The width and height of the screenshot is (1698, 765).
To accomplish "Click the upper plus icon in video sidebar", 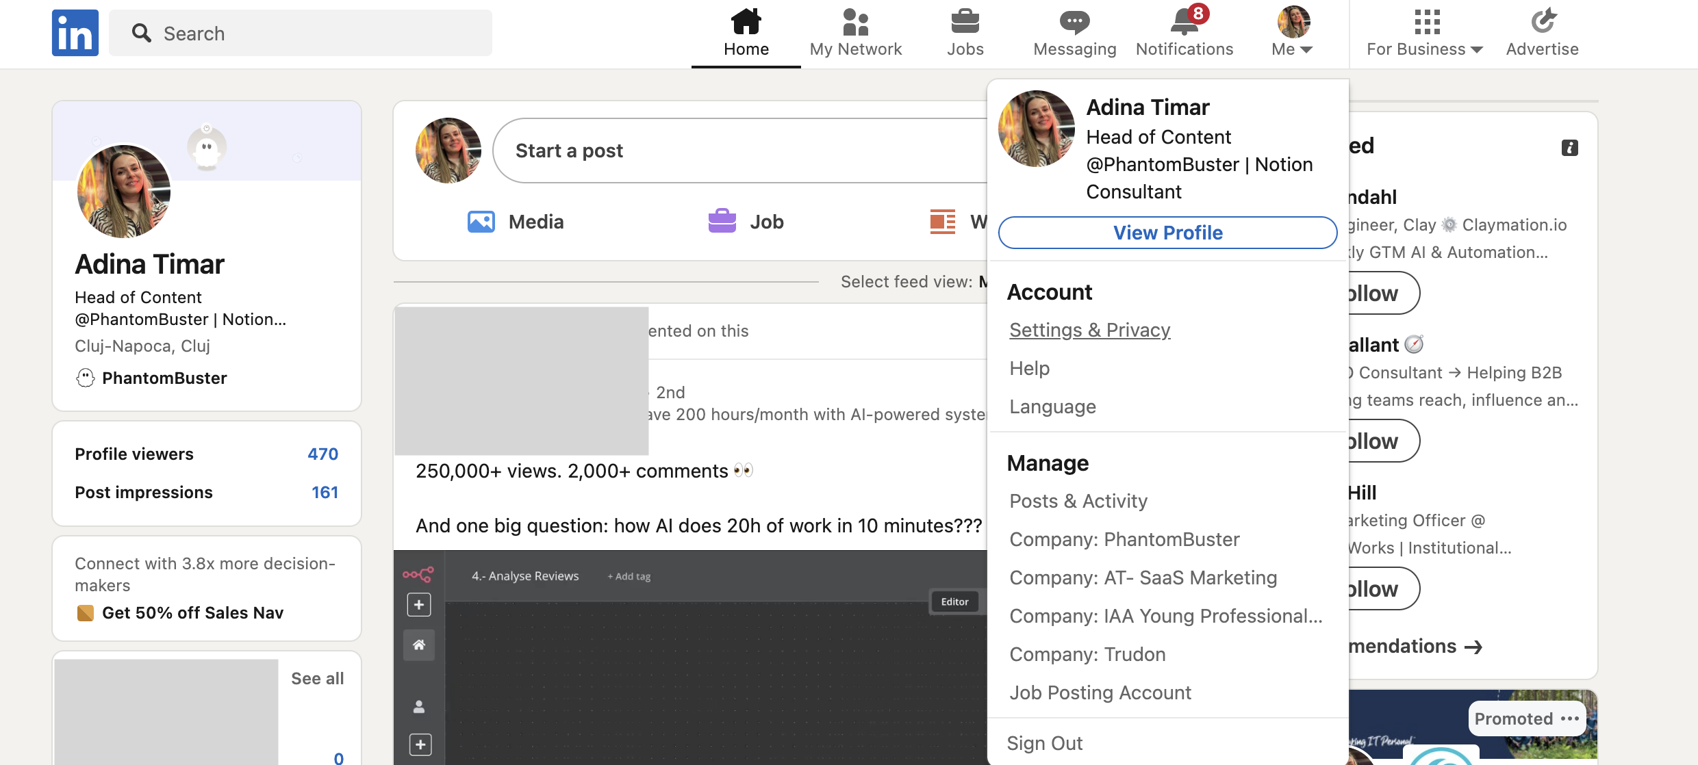I will click(x=419, y=605).
